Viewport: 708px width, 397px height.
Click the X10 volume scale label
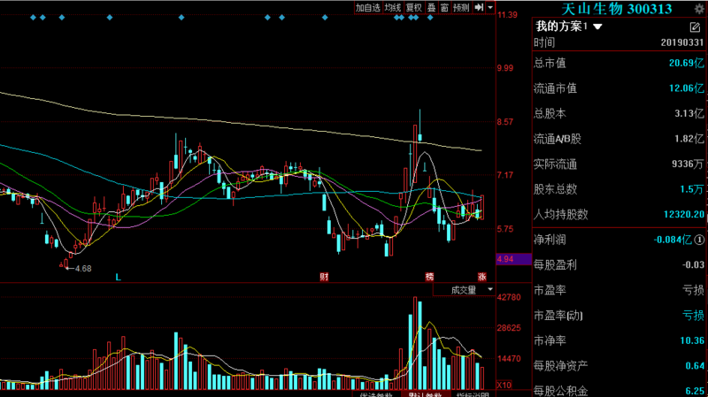click(x=504, y=386)
